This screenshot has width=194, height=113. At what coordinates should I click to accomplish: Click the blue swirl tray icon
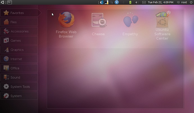pos(102,2)
